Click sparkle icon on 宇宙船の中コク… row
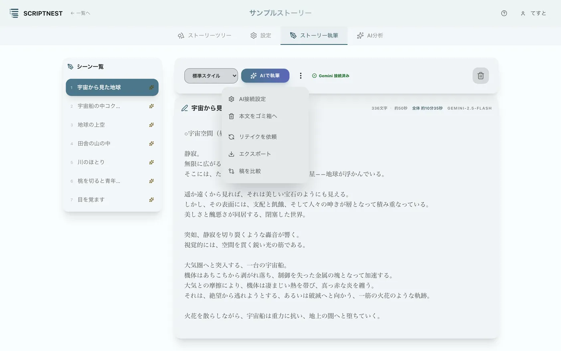The image size is (561, 351). [151, 106]
